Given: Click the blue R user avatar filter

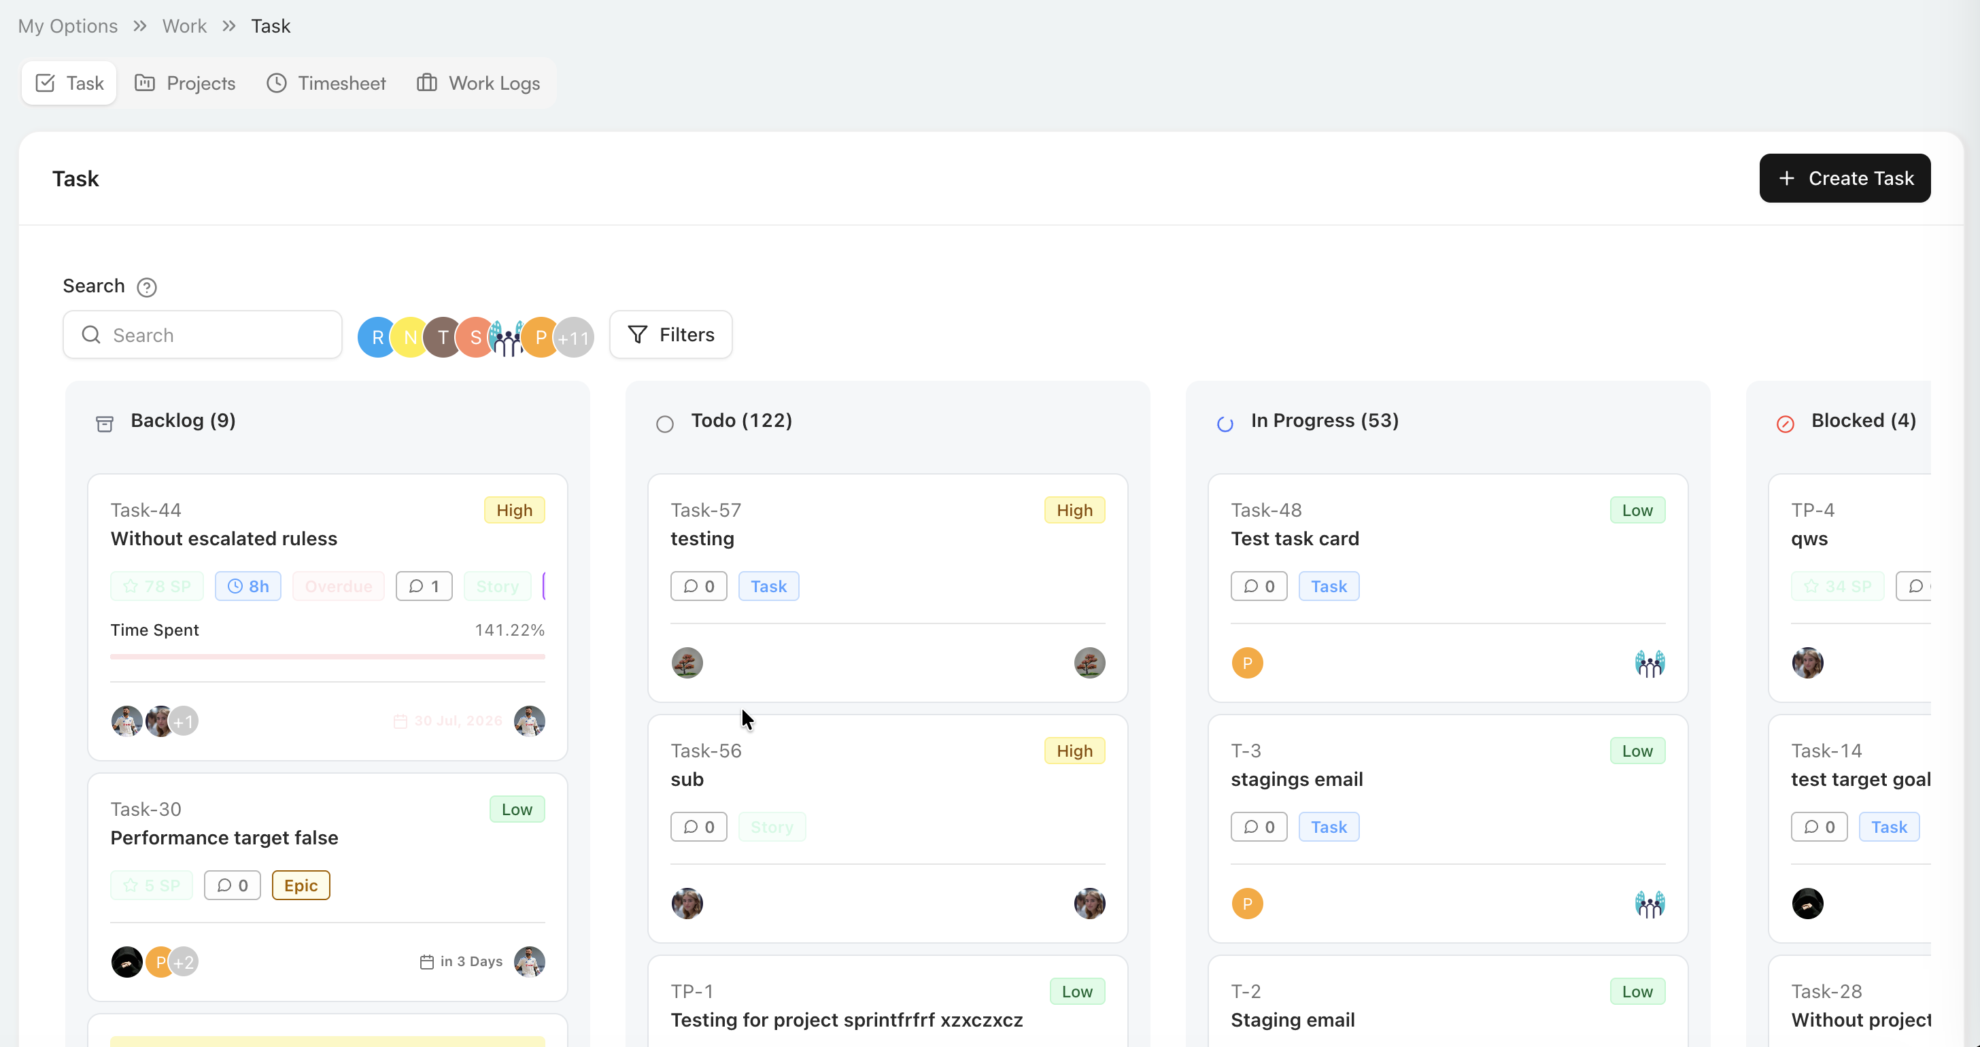Looking at the screenshot, I should [377, 337].
